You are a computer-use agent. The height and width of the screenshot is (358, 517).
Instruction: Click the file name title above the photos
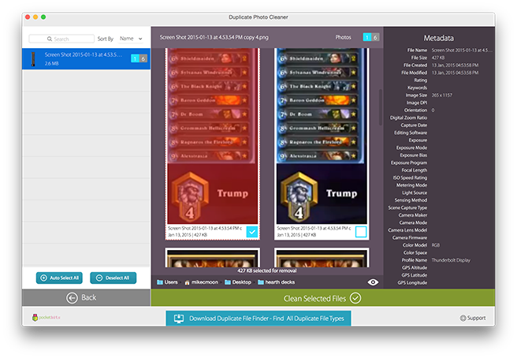click(214, 37)
